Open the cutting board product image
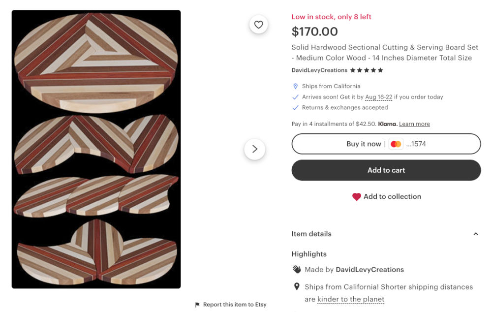This screenshot has width=492, height=312. (96, 149)
